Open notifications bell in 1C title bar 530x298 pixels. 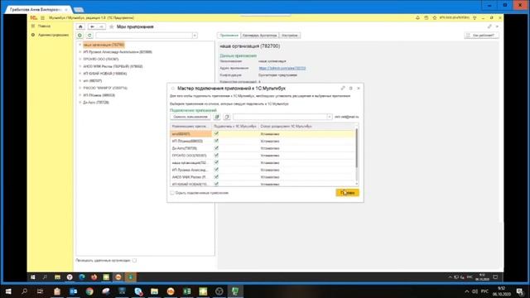pyautogui.click(x=417, y=17)
